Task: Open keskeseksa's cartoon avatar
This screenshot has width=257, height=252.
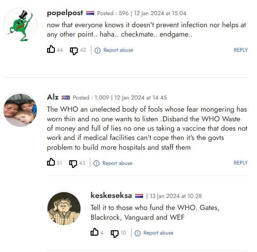Action: (x=64, y=208)
